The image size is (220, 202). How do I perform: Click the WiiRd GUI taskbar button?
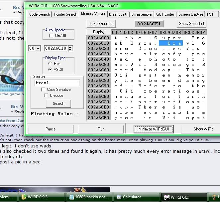pos(184,197)
